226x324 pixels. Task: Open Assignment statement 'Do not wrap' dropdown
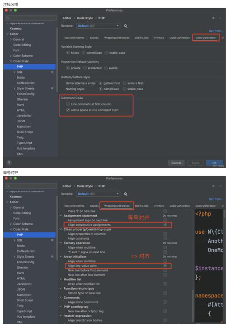(x=170, y=216)
